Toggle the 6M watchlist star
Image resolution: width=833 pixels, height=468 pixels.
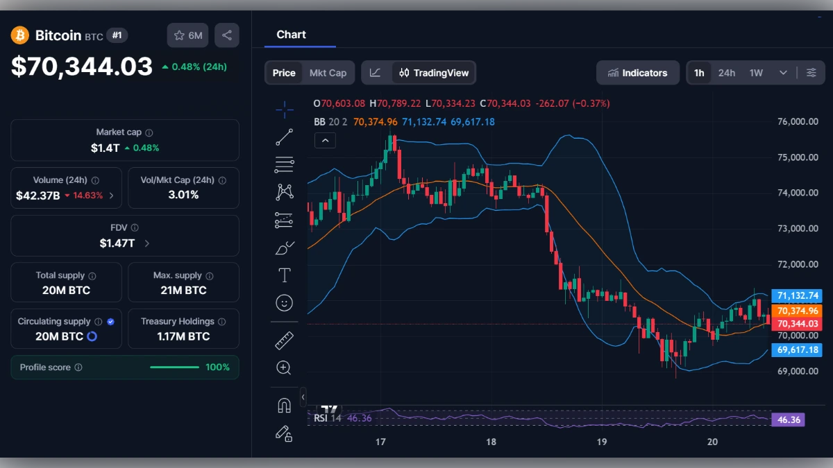187,35
